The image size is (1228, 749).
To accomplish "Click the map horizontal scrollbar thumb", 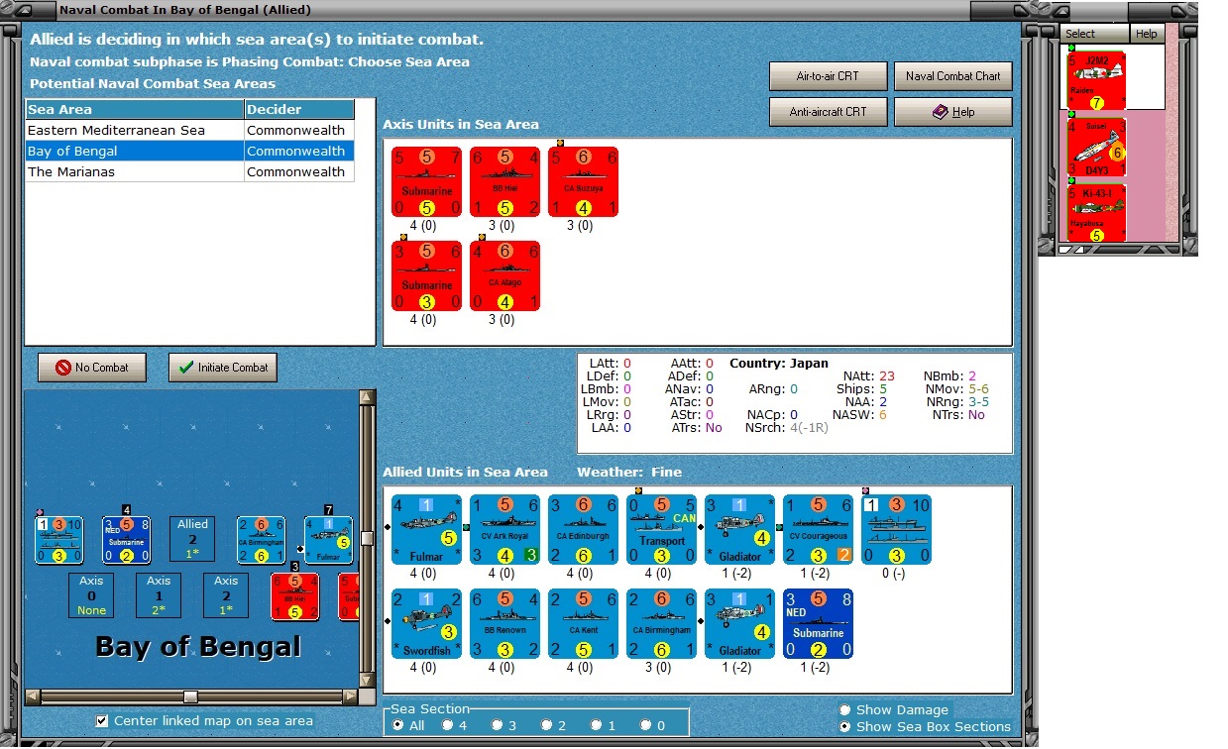I will coord(190,697).
